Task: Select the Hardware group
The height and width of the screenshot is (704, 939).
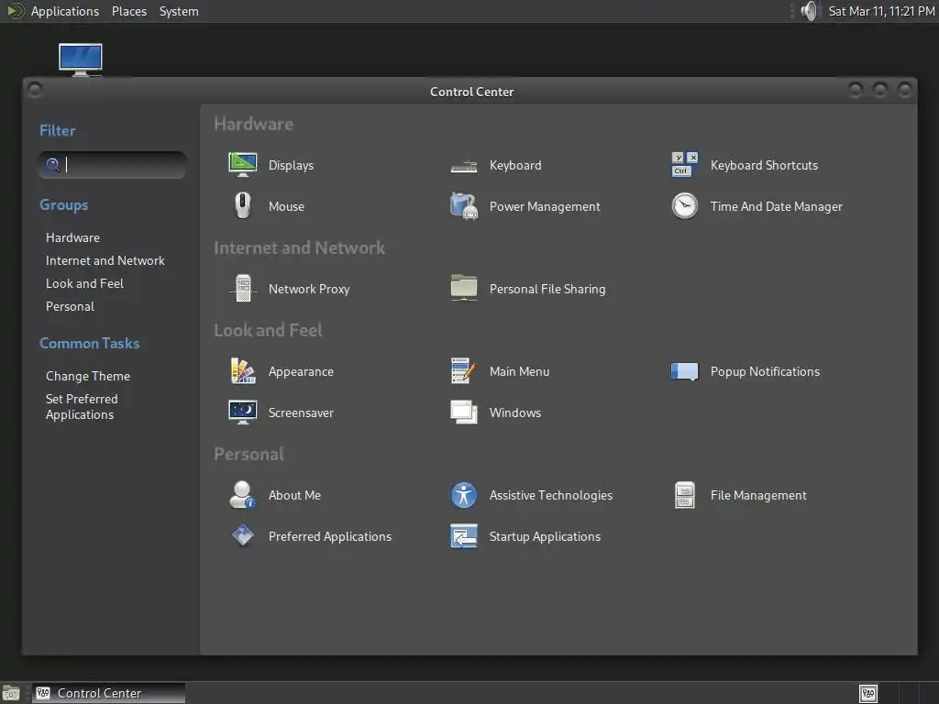Action: click(72, 237)
